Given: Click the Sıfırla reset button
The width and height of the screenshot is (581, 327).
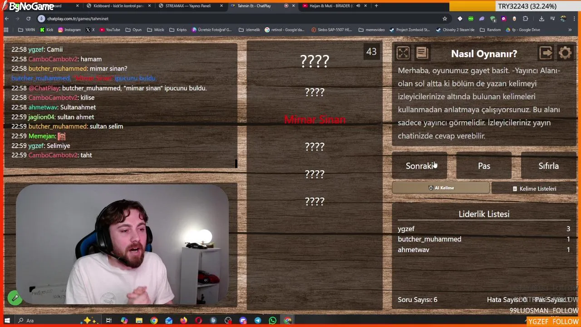Looking at the screenshot, I should click(548, 166).
